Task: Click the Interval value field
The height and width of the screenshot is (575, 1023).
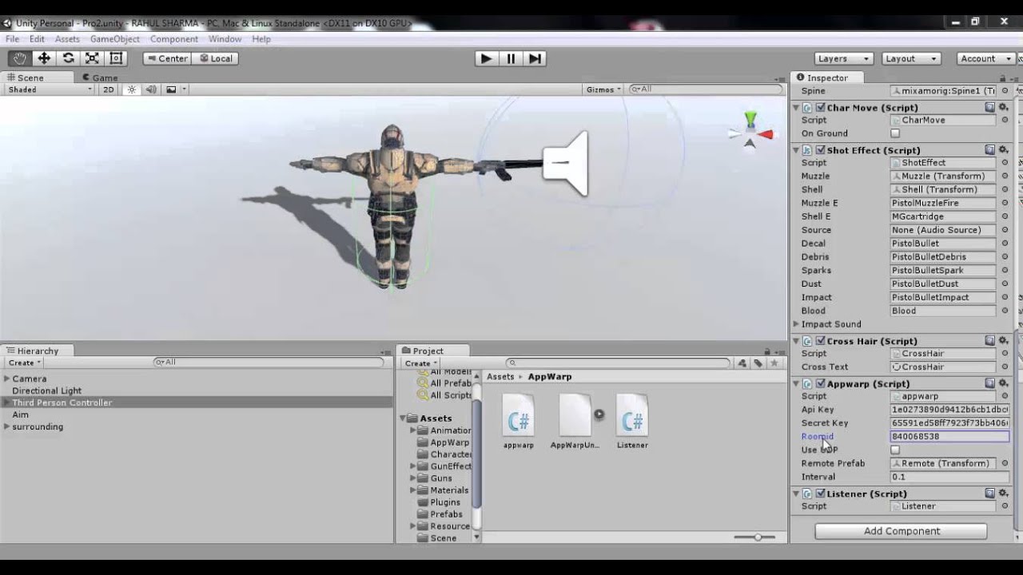Action: tap(949, 477)
